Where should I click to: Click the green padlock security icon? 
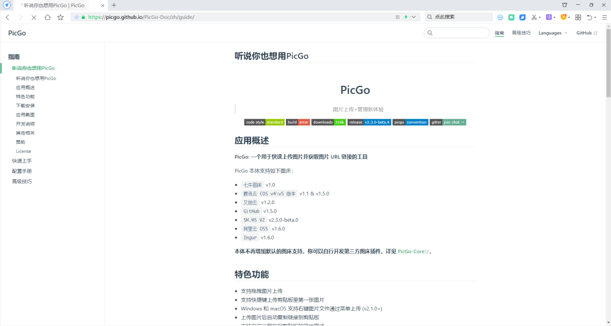(x=83, y=17)
